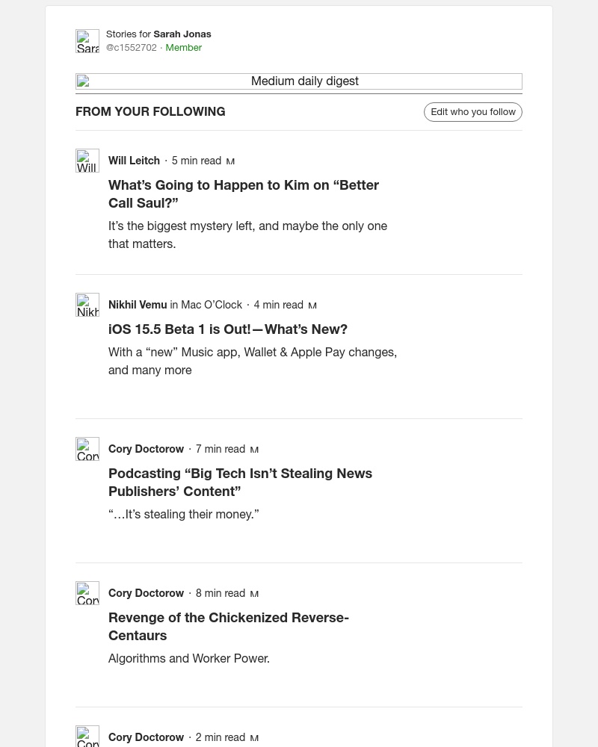
Task: Click member-only star icon after 8 min read
Action: [x=254, y=594]
